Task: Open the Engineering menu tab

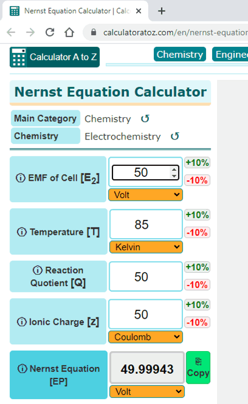Action: pos(230,55)
